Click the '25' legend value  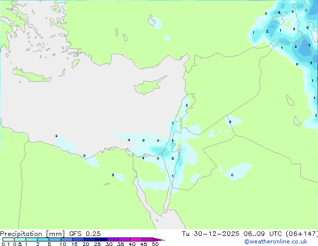coord(97,244)
